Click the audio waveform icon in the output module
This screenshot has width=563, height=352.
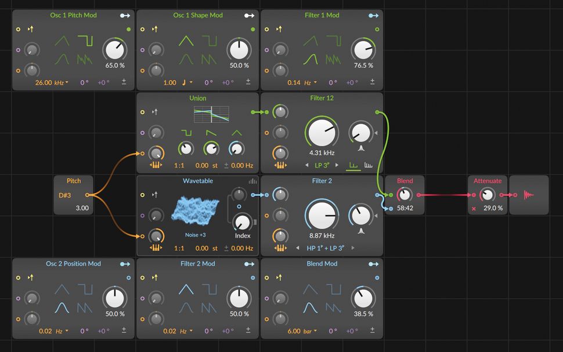point(529,194)
